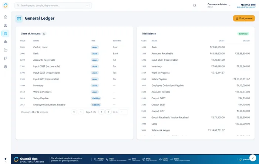Open the contacts/people sidebar icon
This screenshot has width=259, height=164.
pyautogui.click(x=6, y=25)
